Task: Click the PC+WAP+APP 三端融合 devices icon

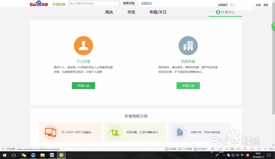Action: pos(51,132)
